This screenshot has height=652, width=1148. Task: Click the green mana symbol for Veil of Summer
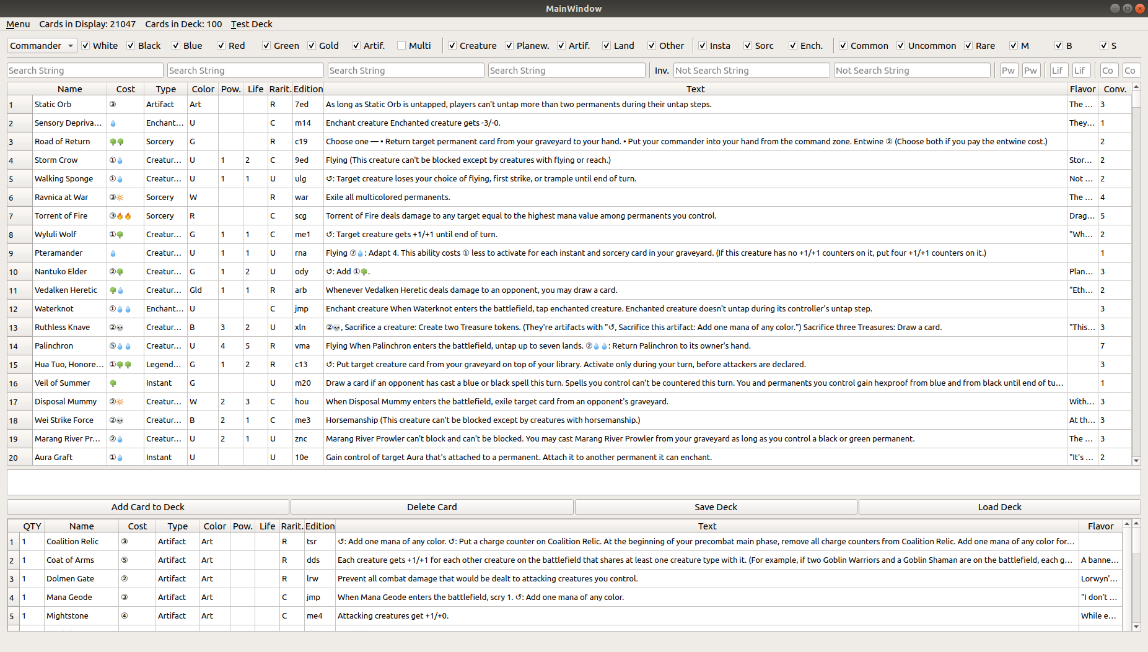click(x=113, y=383)
